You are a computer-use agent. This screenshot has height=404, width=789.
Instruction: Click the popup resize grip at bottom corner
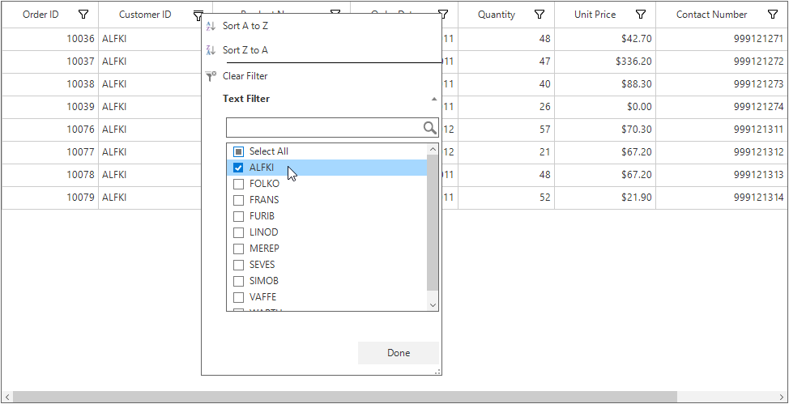(x=437, y=372)
